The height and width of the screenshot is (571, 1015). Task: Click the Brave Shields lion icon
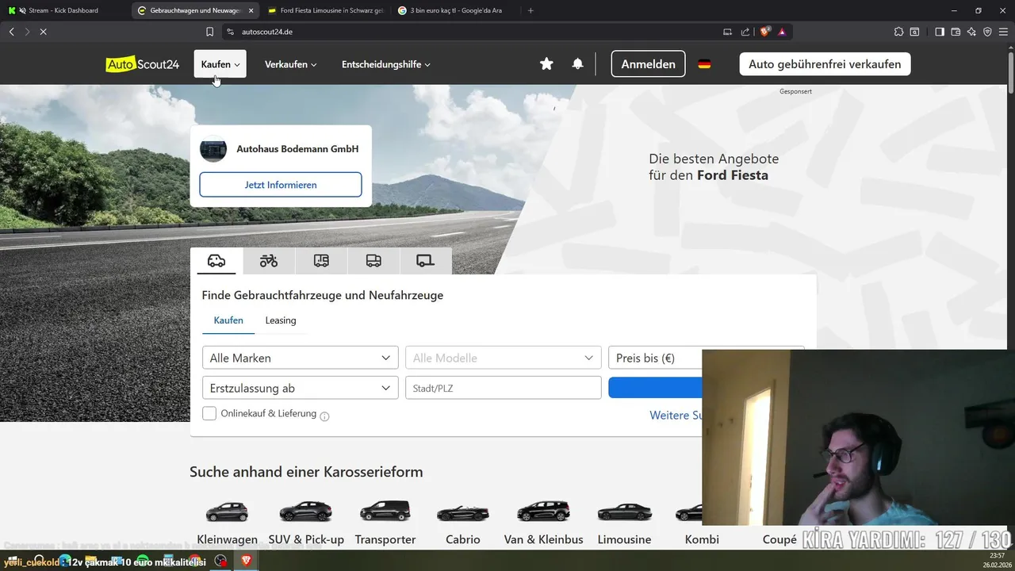pos(765,32)
